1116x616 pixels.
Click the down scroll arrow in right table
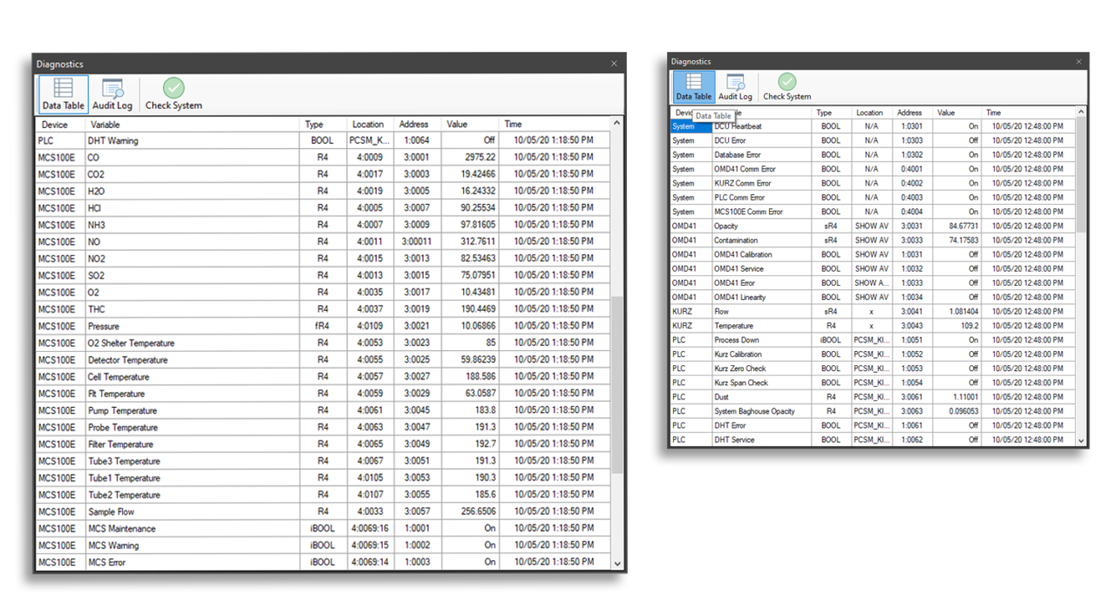[x=1082, y=441]
